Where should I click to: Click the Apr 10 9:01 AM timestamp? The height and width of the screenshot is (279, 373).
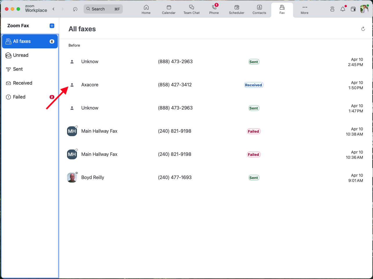pos(356,178)
